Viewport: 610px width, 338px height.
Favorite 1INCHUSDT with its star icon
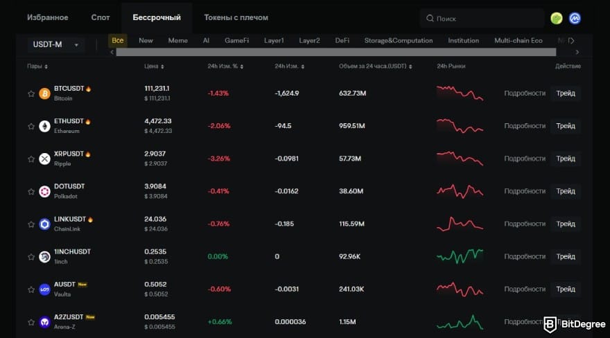[31, 257]
